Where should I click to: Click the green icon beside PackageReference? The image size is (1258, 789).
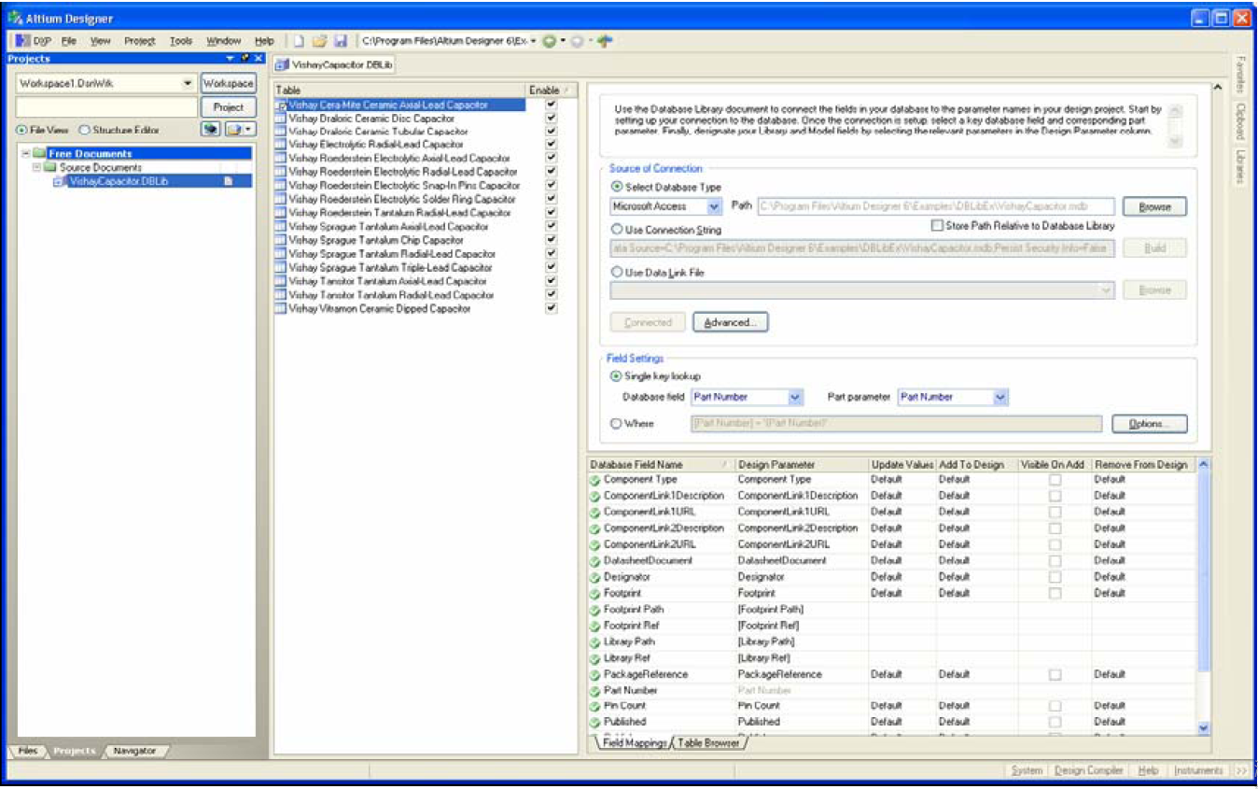point(594,674)
